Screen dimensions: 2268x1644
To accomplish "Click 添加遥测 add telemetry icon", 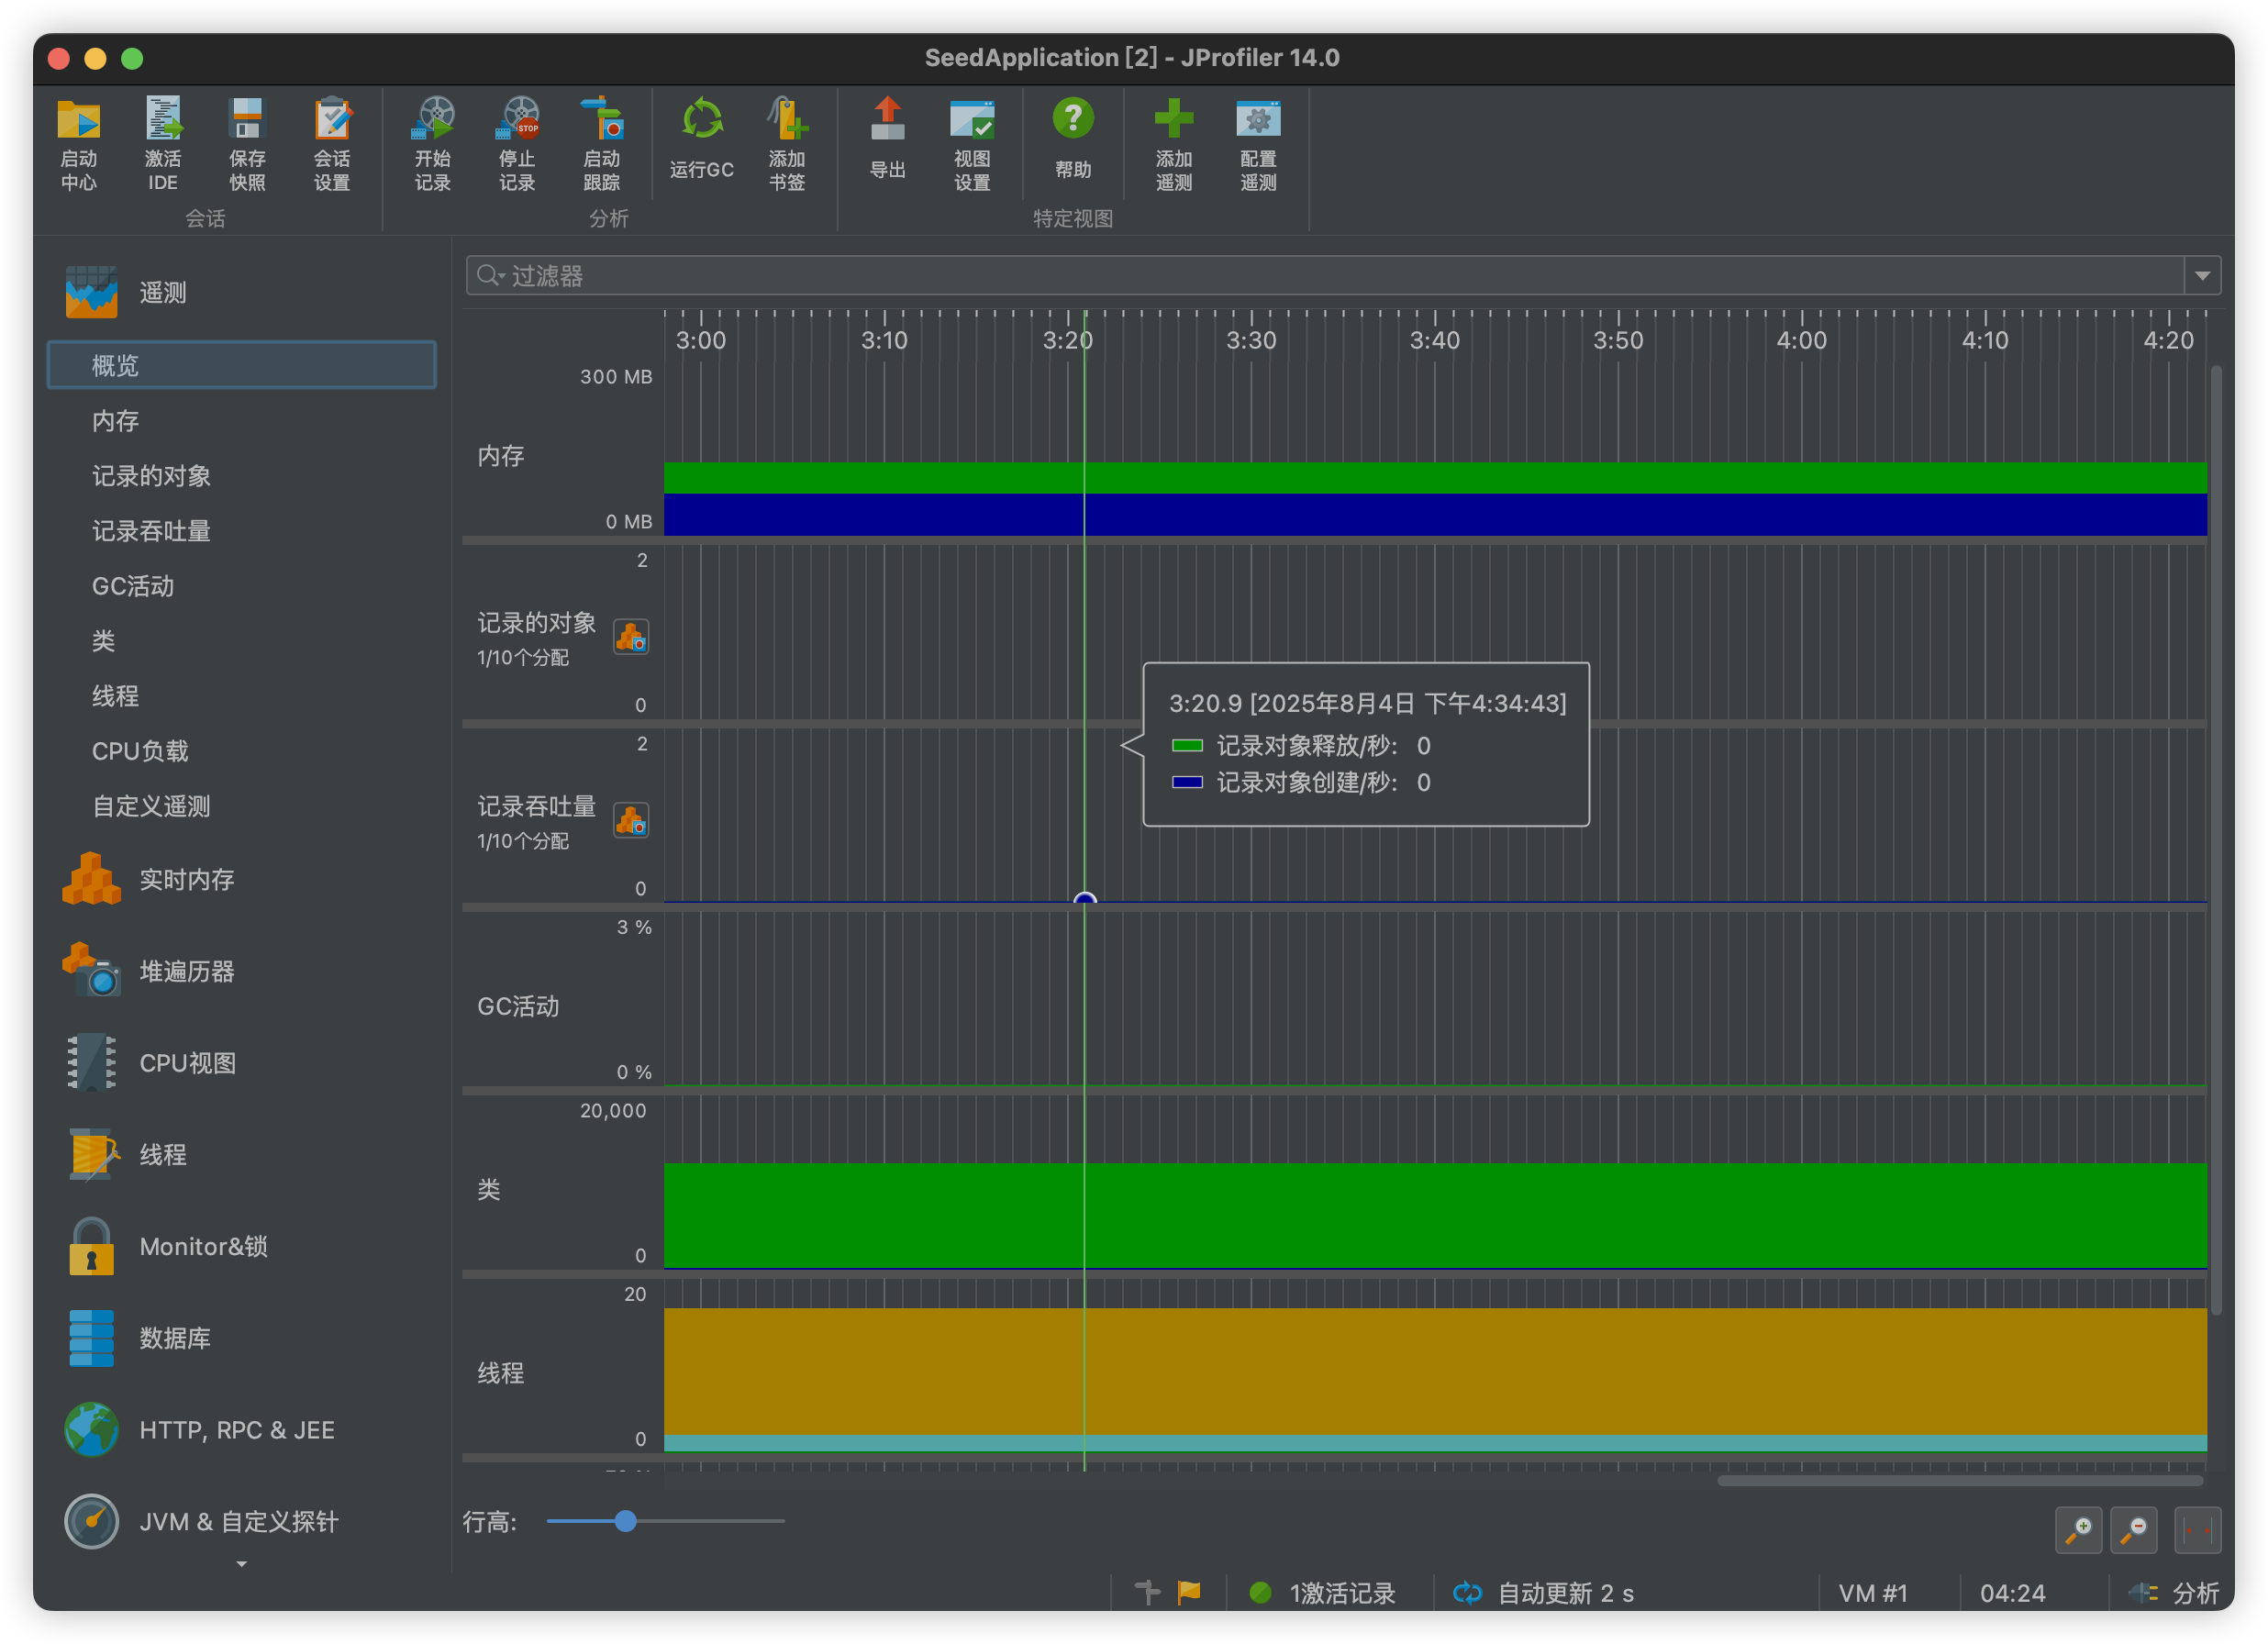I will 1174,144.
